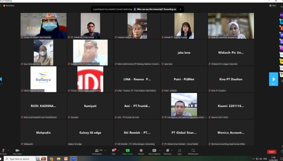This screenshot has height=161, width=283.
Task: Open the Participants panel
Action: click(97, 151)
